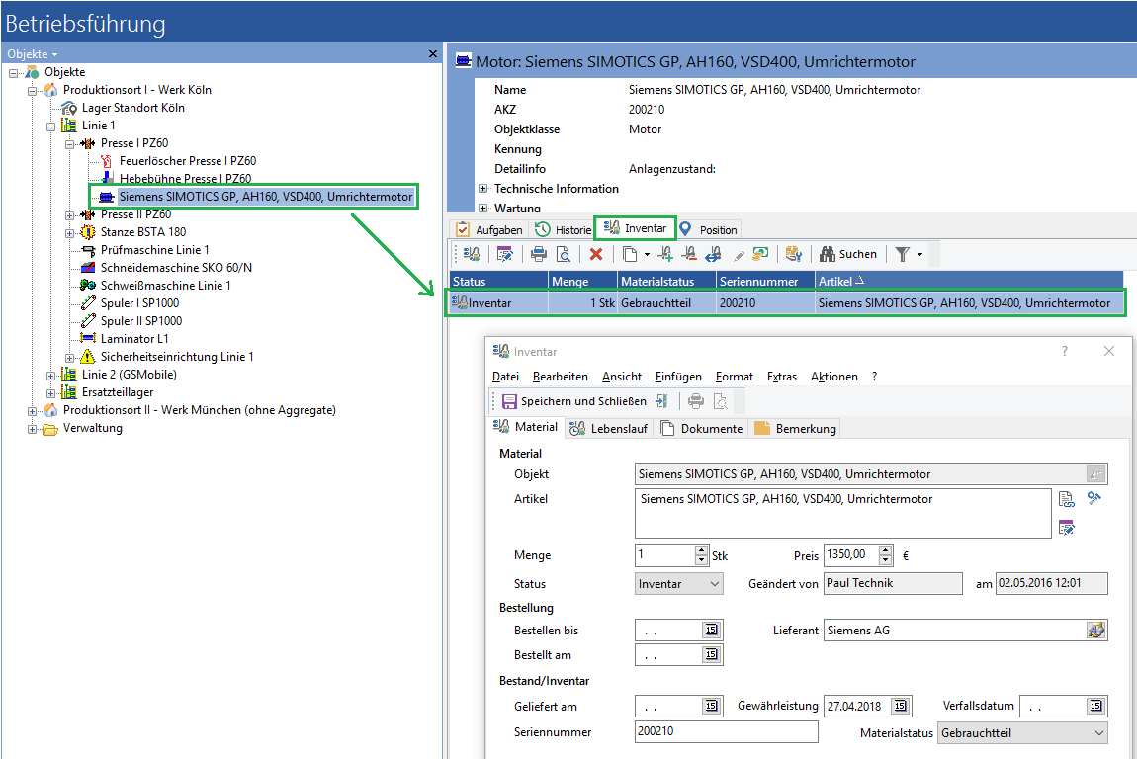
Task: Click the save-and-next icon beside Speichern und Schließen
Action: pyautogui.click(x=661, y=401)
